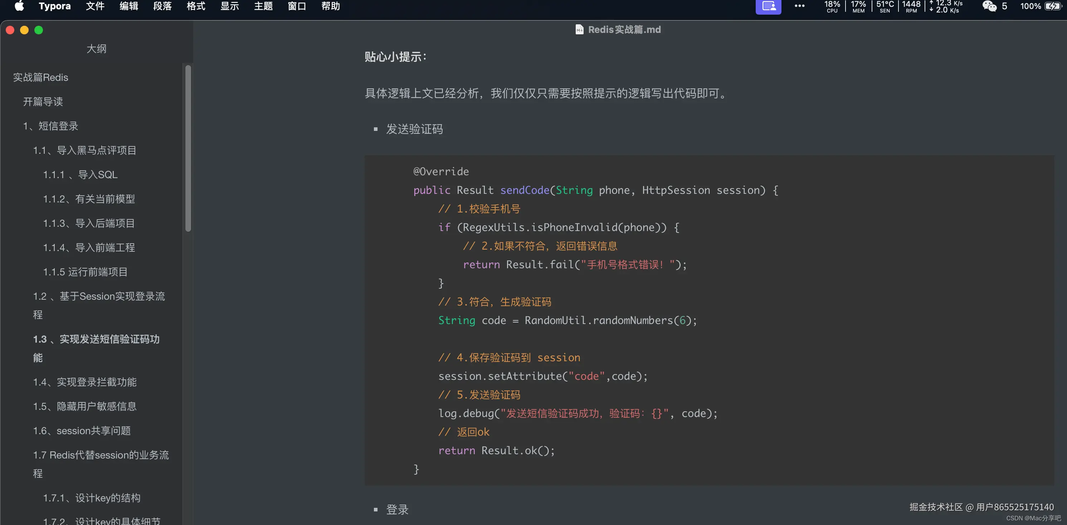This screenshot has height=525, width=1067.
Task: Open the network speed monitor
Action: click(x=946, y=6)
